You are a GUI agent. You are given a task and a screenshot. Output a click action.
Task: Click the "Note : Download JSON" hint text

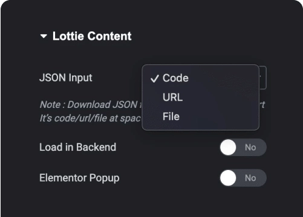[89, 105]
